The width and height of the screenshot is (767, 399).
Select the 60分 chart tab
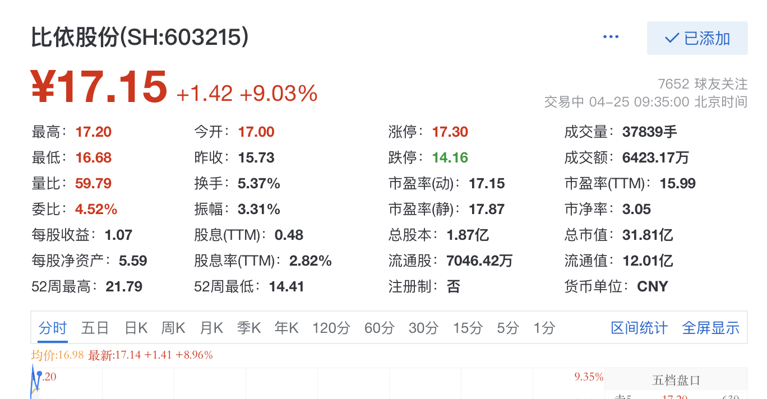point(379,328)
